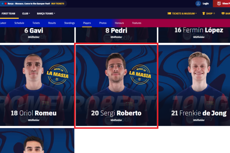Viewport: 230px width, 153px height.
Task: Expand the Barça Teams dropdown
Action: pos(46,13)
